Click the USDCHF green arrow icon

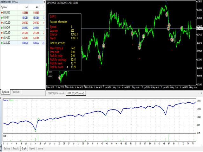point(2,28)
